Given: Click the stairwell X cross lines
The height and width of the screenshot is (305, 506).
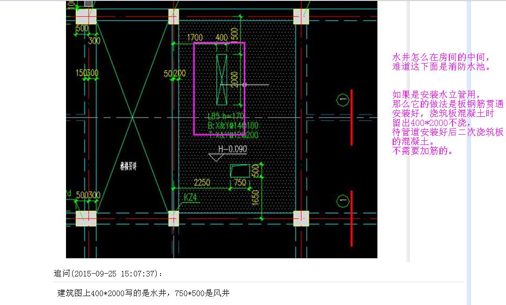Looking at the screenshot, I should pos(132,116).
